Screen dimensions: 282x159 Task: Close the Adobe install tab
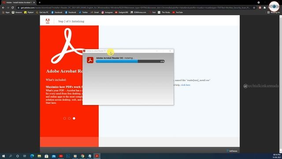tap(34, 3)
